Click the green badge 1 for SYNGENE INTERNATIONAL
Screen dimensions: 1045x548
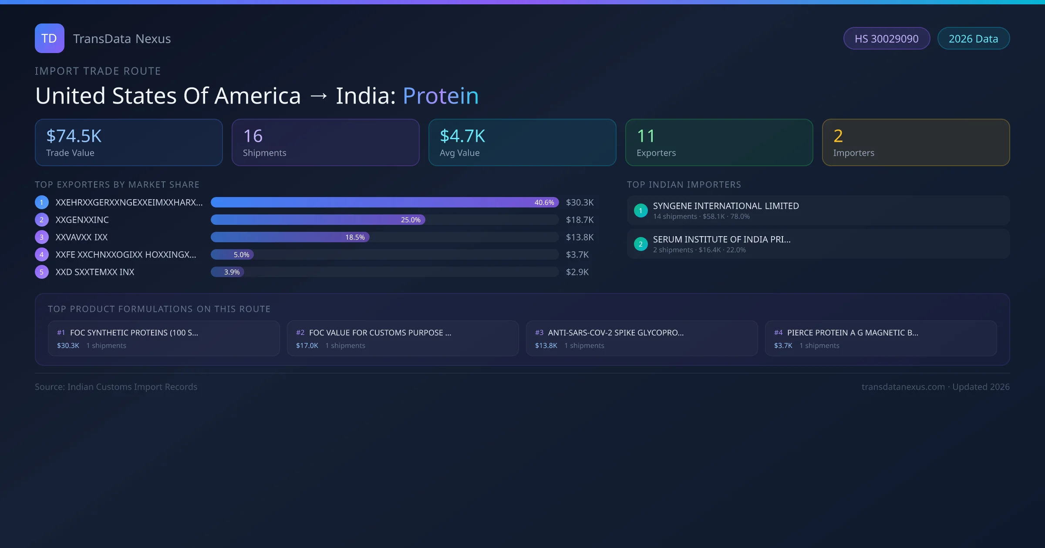[x=640, y=210]
